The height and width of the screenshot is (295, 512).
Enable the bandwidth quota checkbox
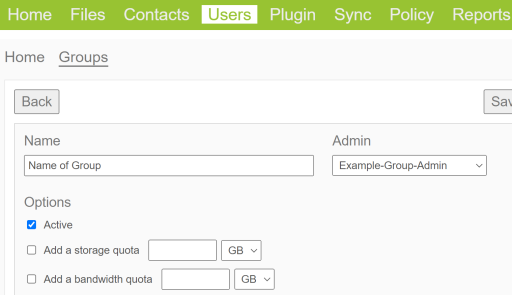pyautogui.click(x=31, y=279)
